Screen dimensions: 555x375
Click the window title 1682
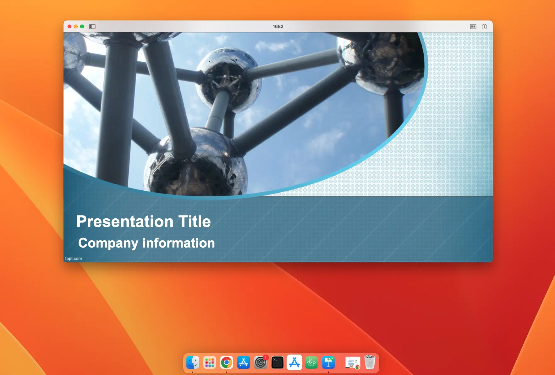278,26
